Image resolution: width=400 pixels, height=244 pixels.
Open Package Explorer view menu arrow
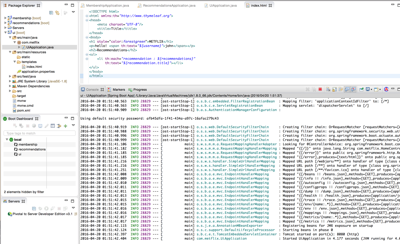pyautogui.click(x=73, y=12)
